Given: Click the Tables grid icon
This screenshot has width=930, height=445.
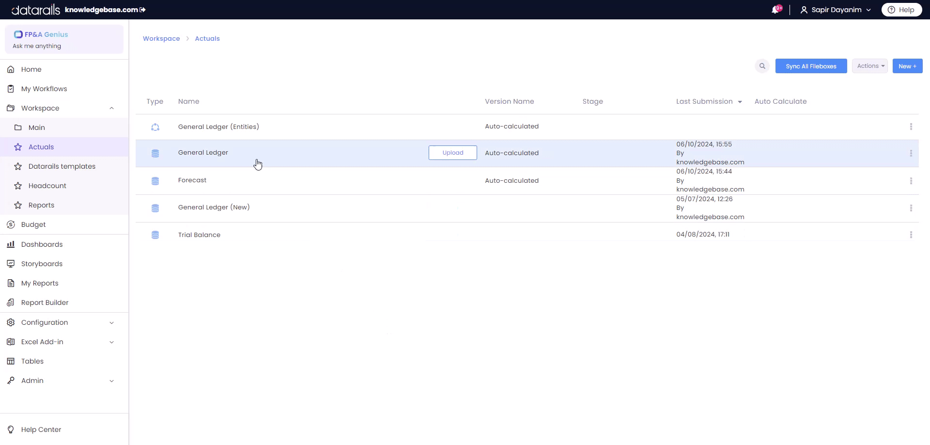Looking at the screenshot, I should [x=11, y=361].
